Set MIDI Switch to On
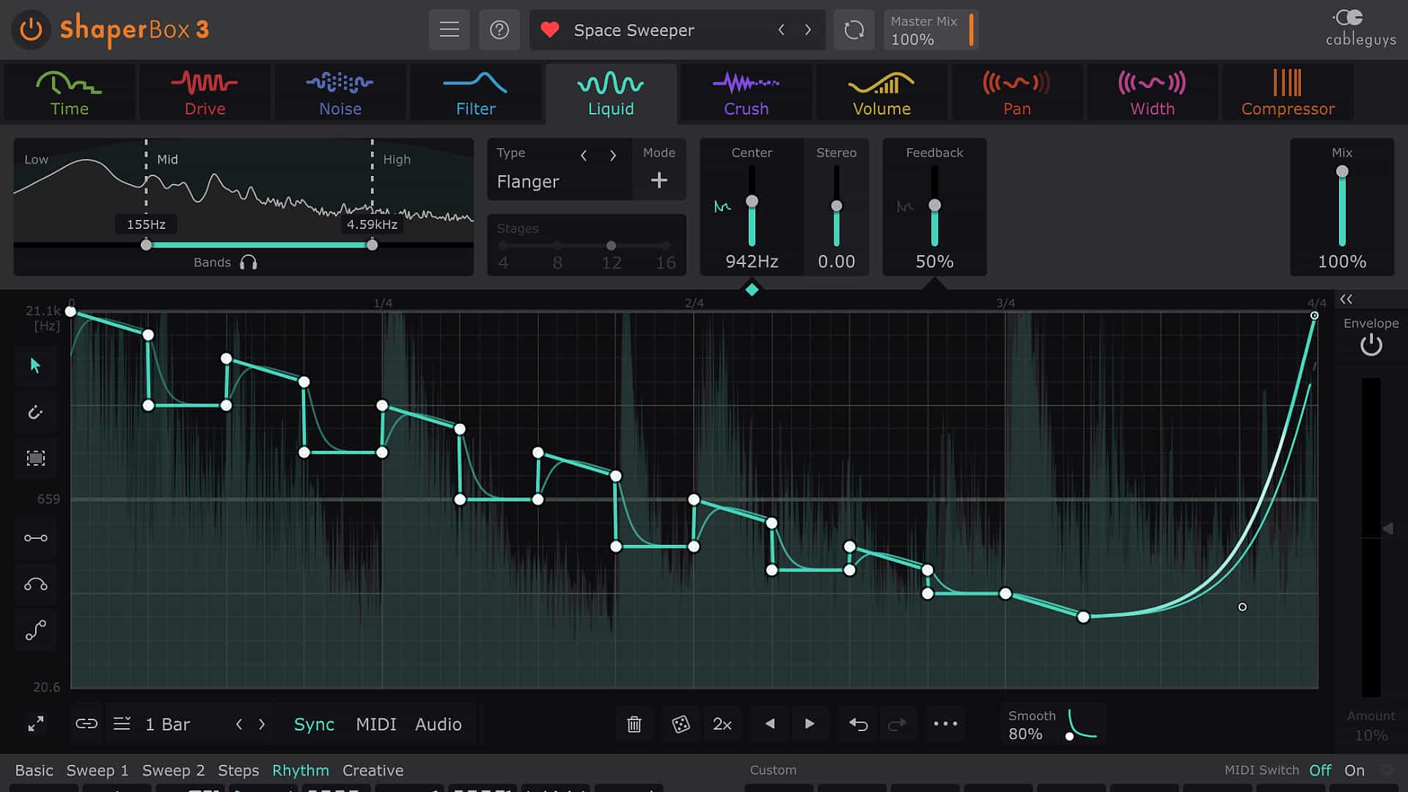The width and height of the screenshot is (1408, 792). point(1354,770)
